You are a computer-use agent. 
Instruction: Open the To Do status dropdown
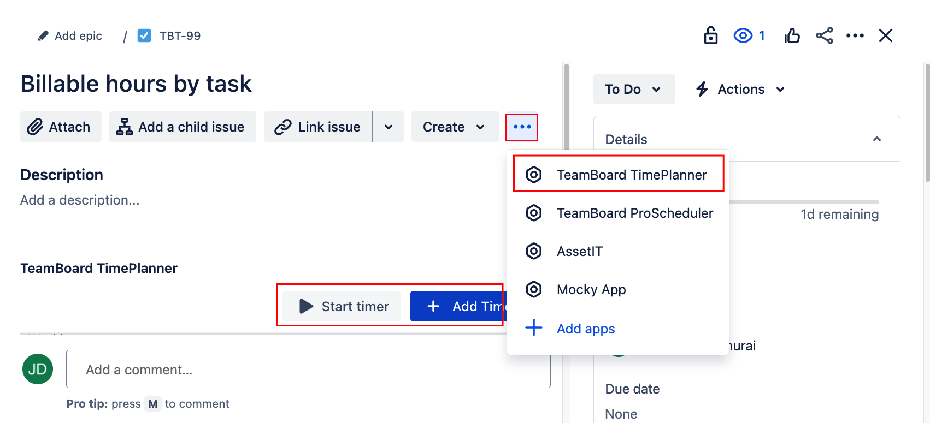point(634,89)
